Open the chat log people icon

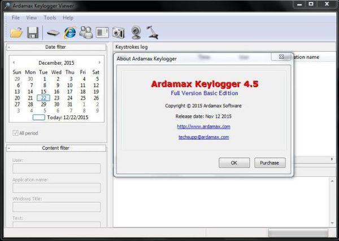[x=86, y=33]
